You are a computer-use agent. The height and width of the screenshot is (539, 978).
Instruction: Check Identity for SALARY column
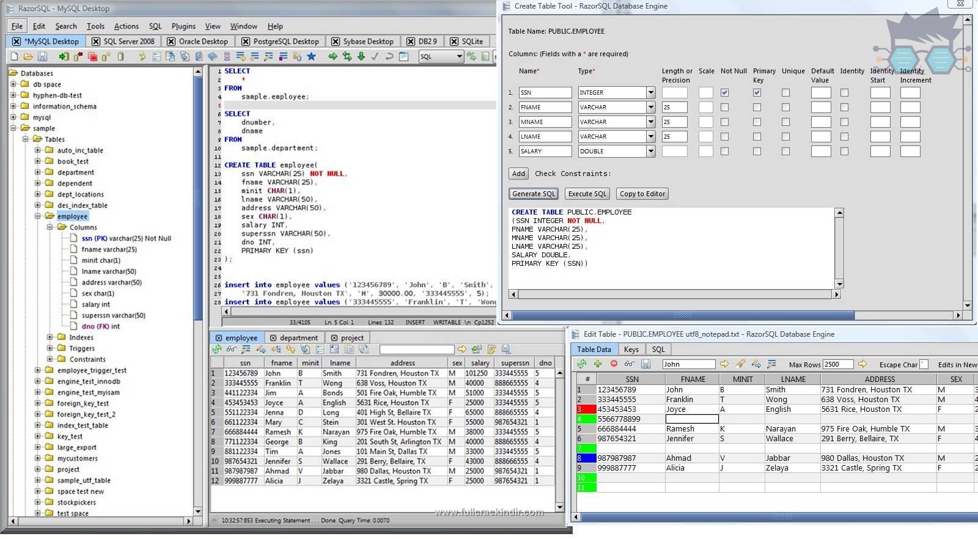click(x=844, y=152)
